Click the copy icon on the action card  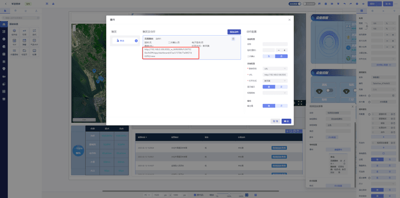[x=233, y=39]
